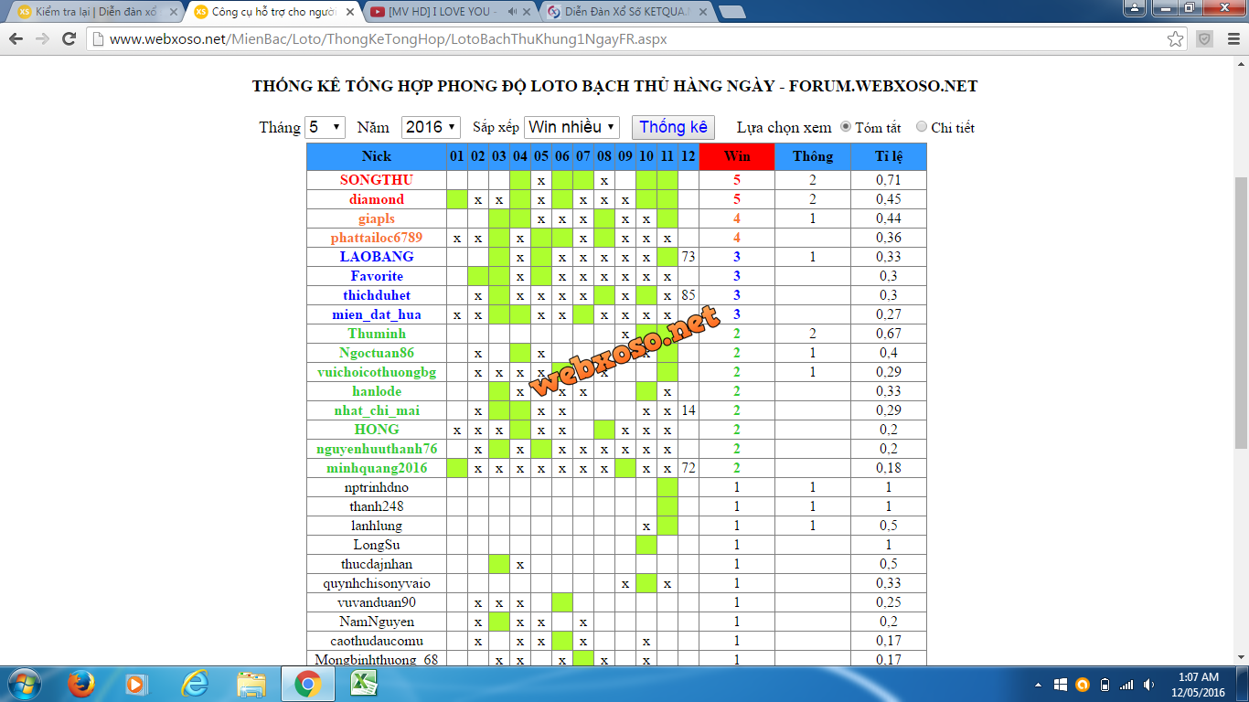Viewport: 1249px width, 702px height.
Task: Open File Explorer folder icon in taskbar
Action: point(251,684)
